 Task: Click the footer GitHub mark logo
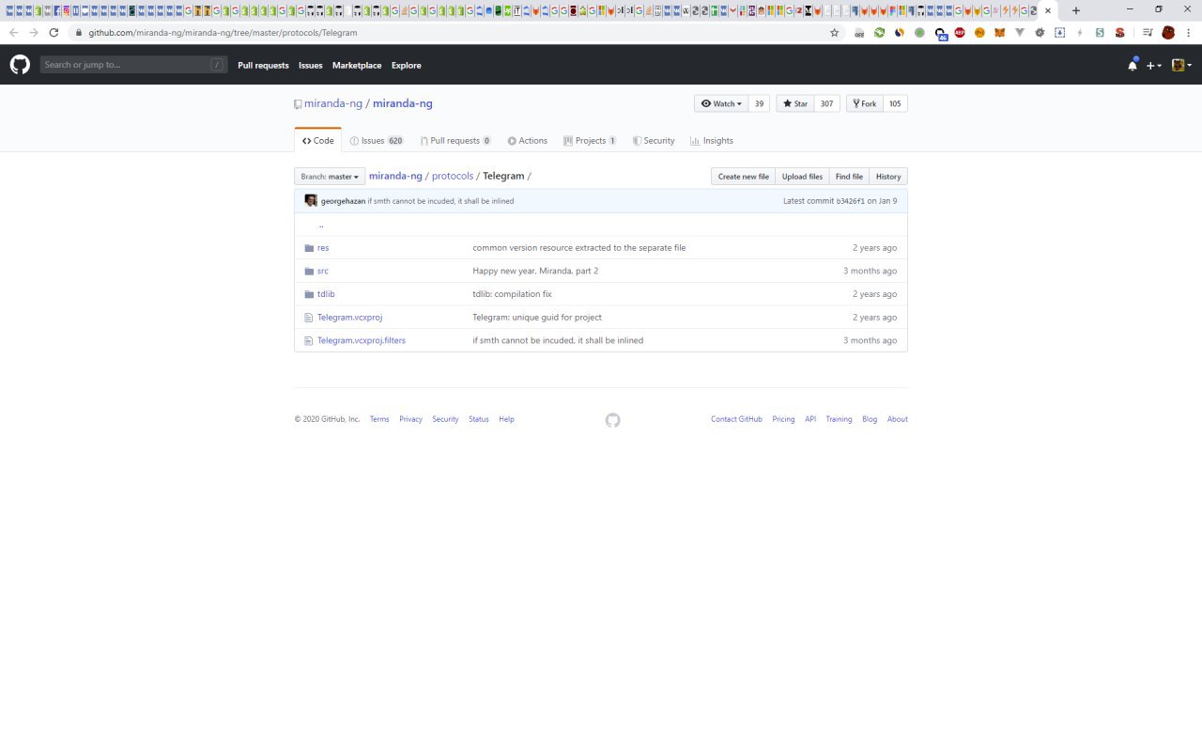coord(612,420)
